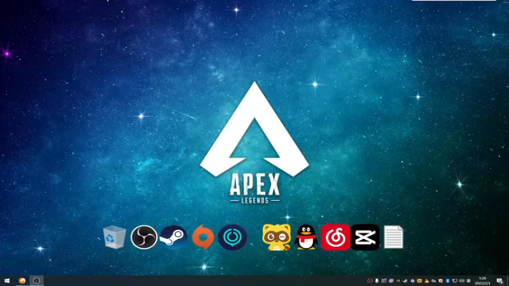Switch to the orange app on taskbar

point(22,281)
